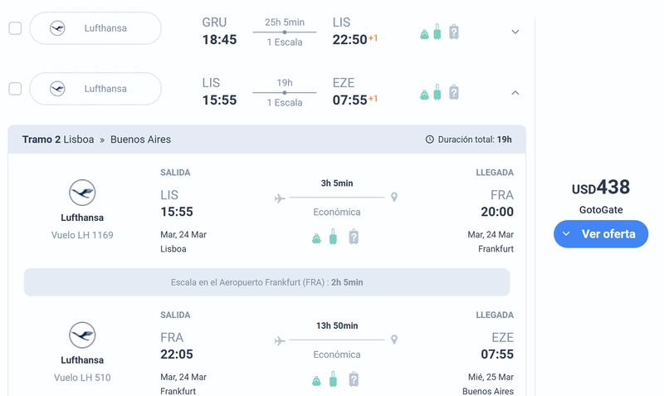Select the Lufthansa airline pill on LIS row
Image resolution: width=664 pixels, height=396 pixels.
(95, 89)
